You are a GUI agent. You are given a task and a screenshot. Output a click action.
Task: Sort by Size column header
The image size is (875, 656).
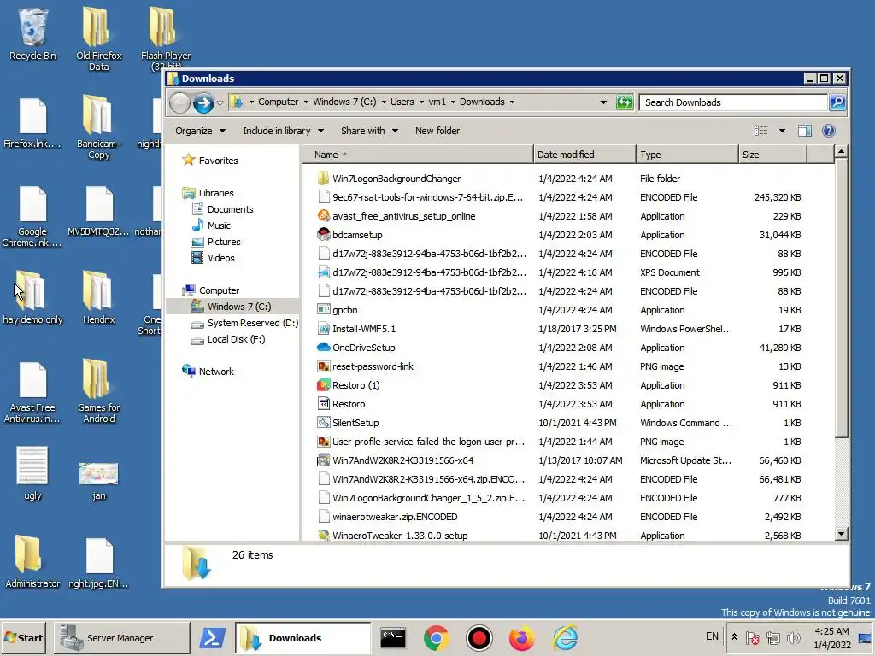pos(772,155)
